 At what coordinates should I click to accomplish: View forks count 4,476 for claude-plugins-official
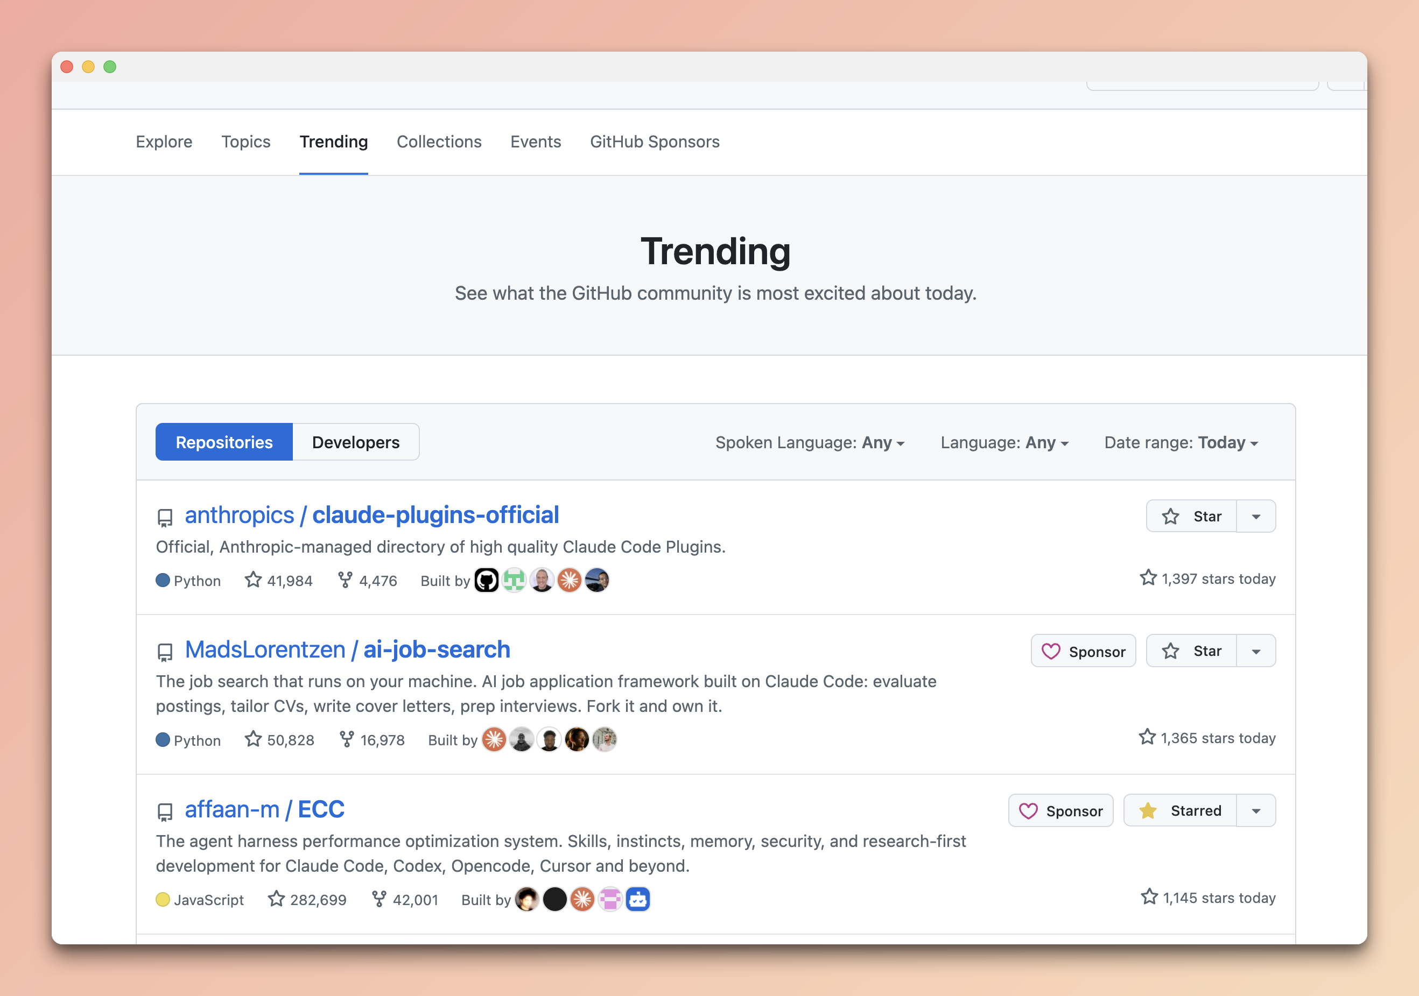pyautogui.click(x=368, y=580)
